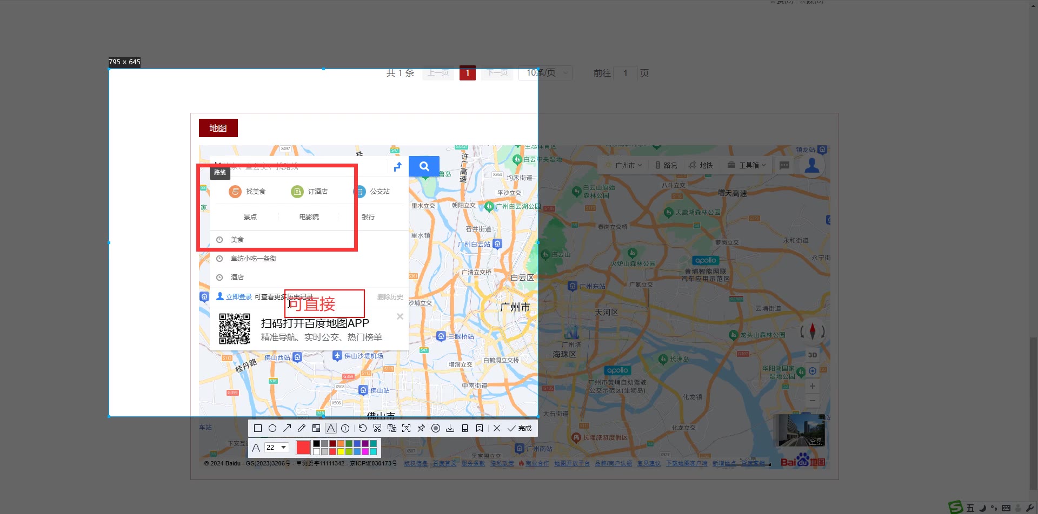Click the text recognition OCR icon
1038x514 pixels.
[407, 428]
